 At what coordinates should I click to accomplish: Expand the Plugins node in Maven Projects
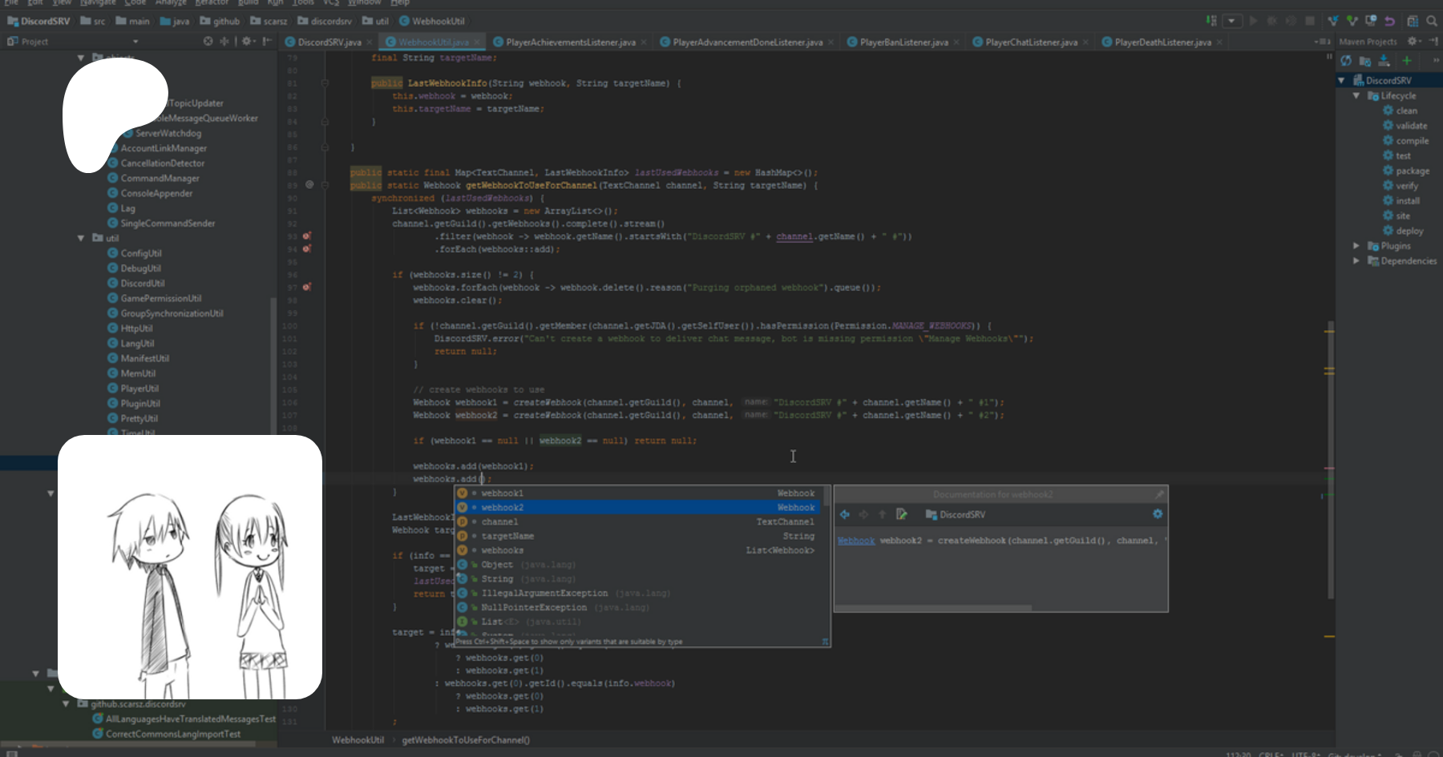coord(1356,246)
